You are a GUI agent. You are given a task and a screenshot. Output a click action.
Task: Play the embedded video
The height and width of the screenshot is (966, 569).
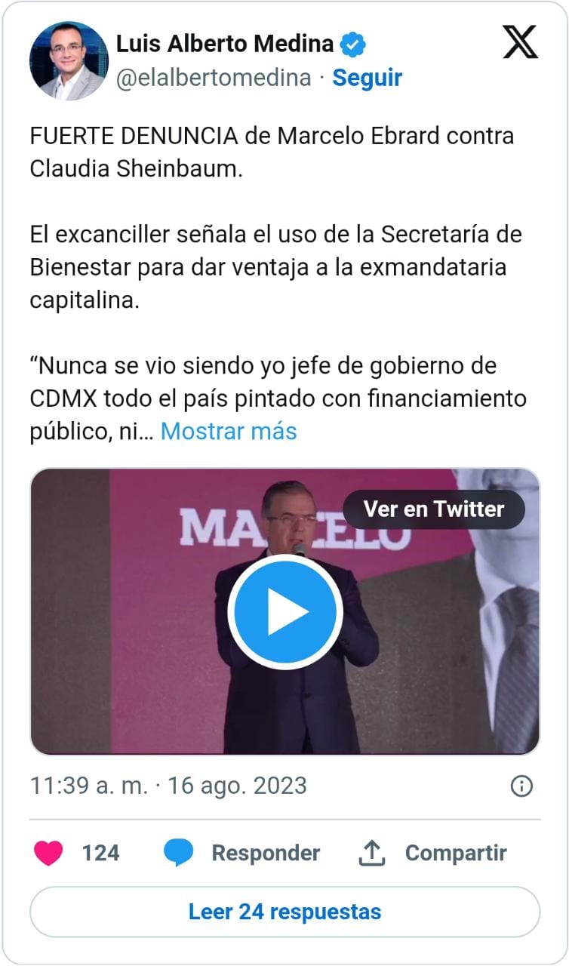pyautogui.click(x=285, y=612)
